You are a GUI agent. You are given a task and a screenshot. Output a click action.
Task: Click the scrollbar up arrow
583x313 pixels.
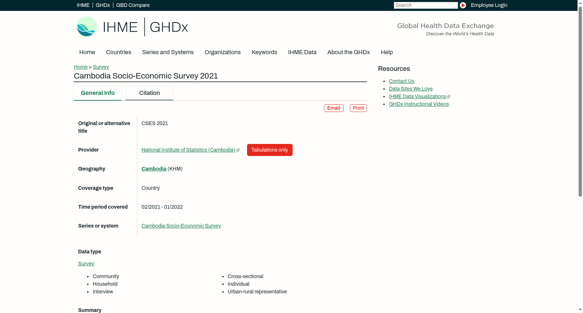point(580,3)
